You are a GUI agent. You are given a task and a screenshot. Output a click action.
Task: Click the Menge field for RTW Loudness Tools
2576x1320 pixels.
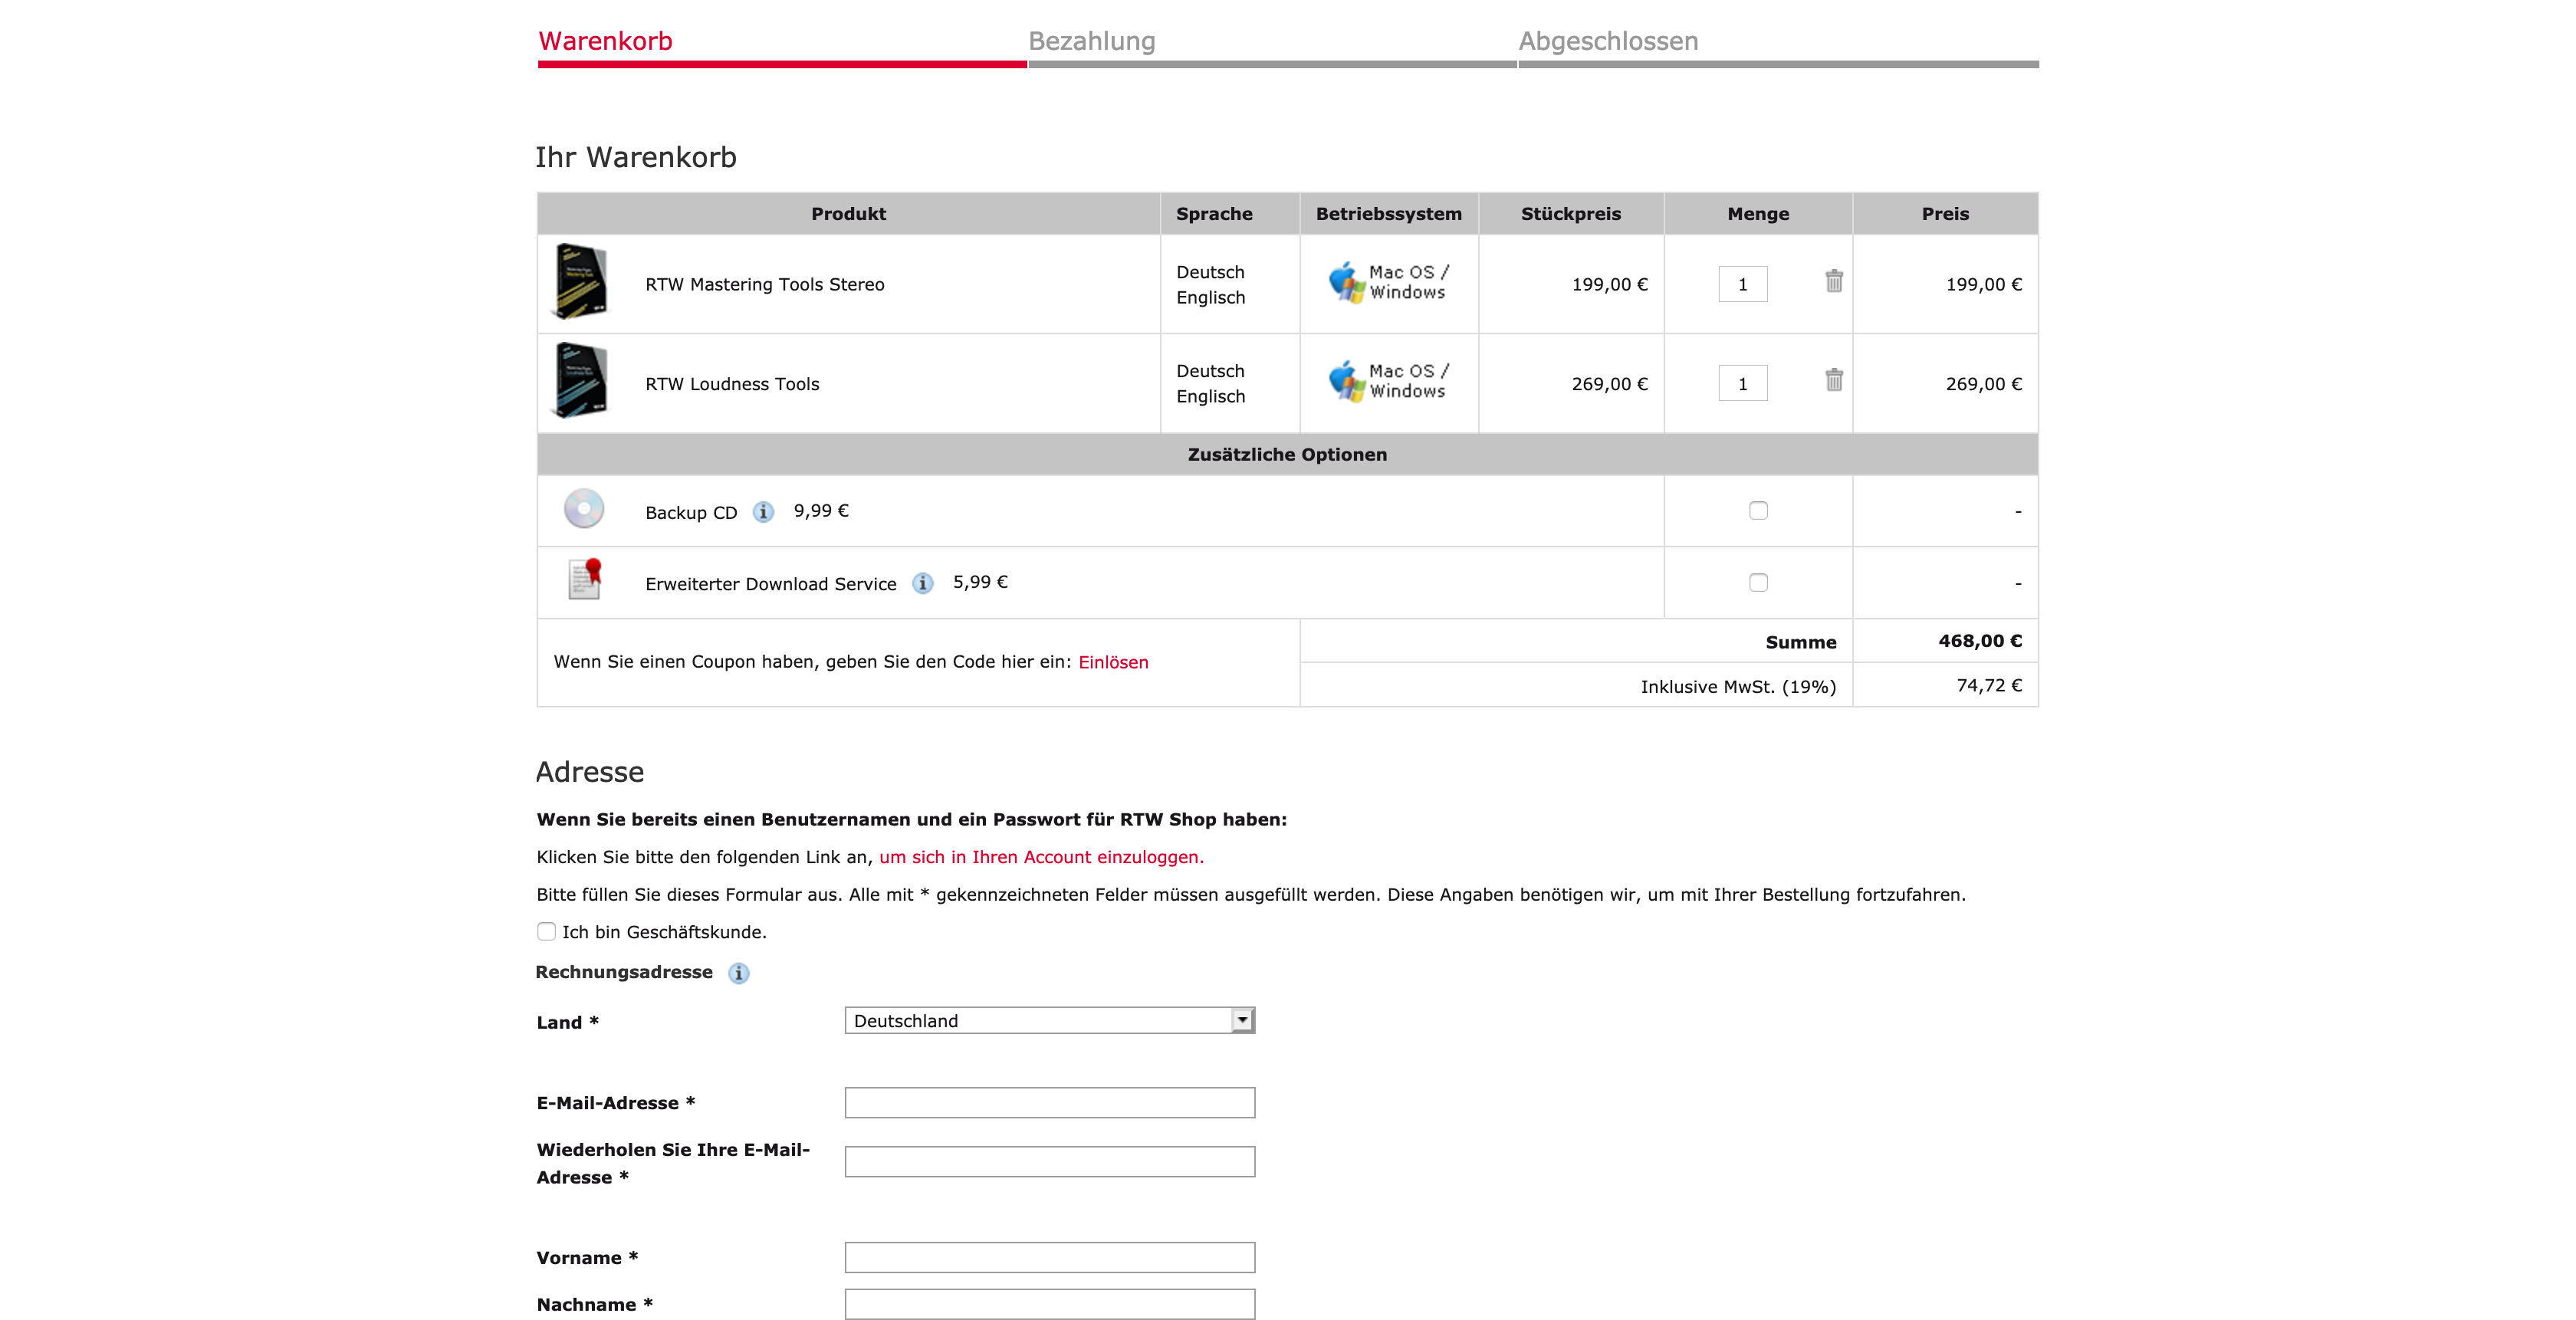(x=1742, y=383)
